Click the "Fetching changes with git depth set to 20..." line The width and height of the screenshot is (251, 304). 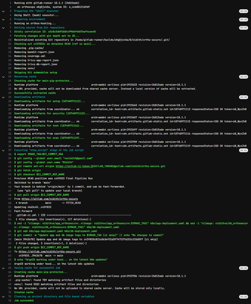click(x=47, y=36)
